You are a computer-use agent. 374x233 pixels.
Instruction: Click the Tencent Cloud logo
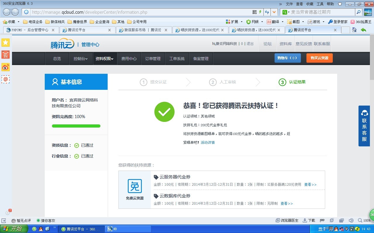click(x=63, y=44)
